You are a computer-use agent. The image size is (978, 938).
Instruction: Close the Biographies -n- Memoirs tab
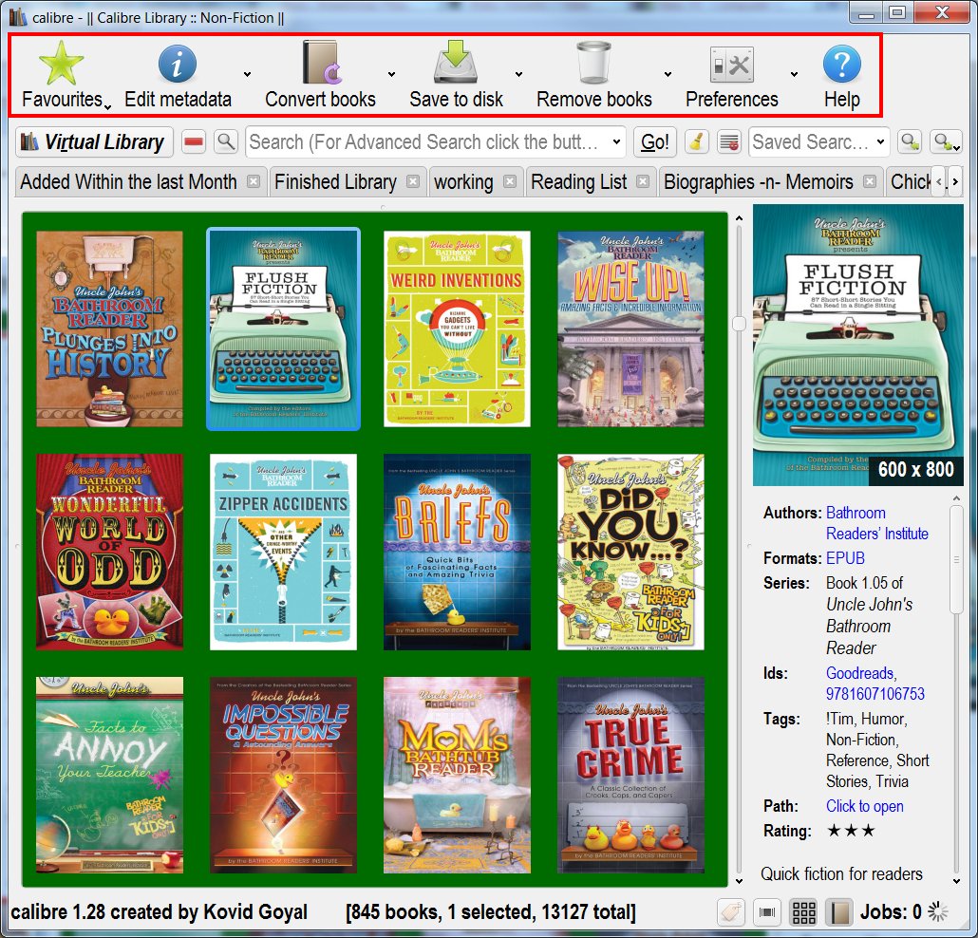(870, 181)
